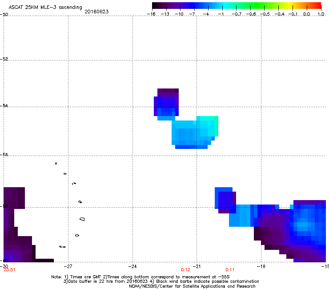Viewport: 329px width, 289px height.
Task: Click the -4 label on the color scale
Action: (206, 14)
